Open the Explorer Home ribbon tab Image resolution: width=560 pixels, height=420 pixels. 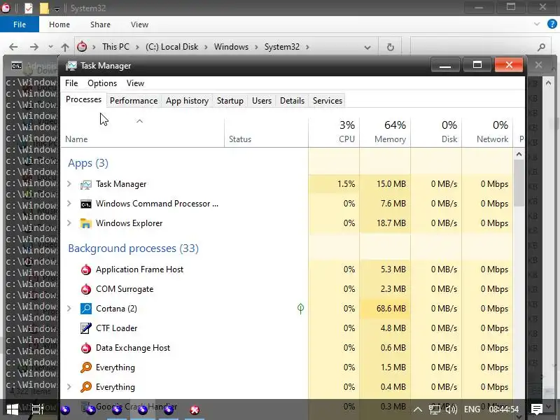[x=59, y=24]
